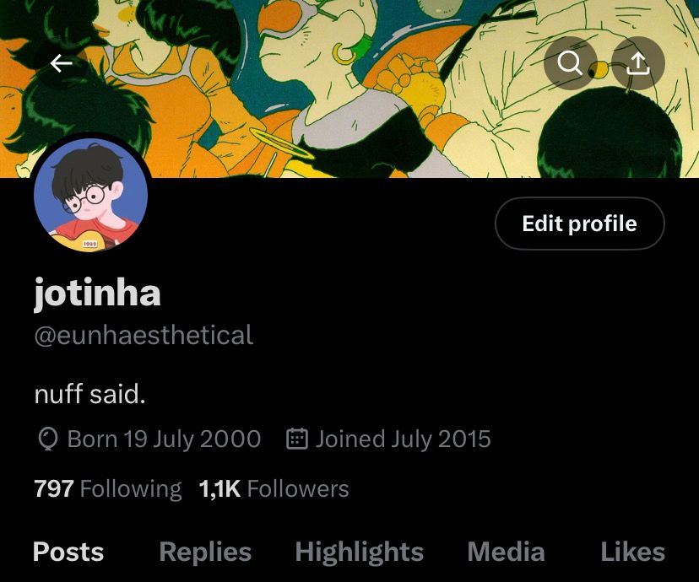
Task: Select the Highlights tab
Action: (360, 552)
